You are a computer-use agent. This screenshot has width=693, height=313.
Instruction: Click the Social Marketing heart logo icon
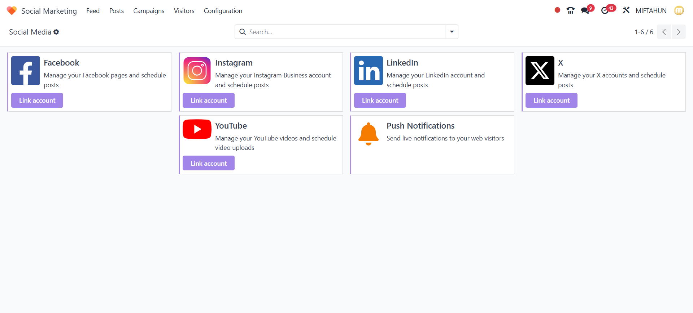(12, 10)
